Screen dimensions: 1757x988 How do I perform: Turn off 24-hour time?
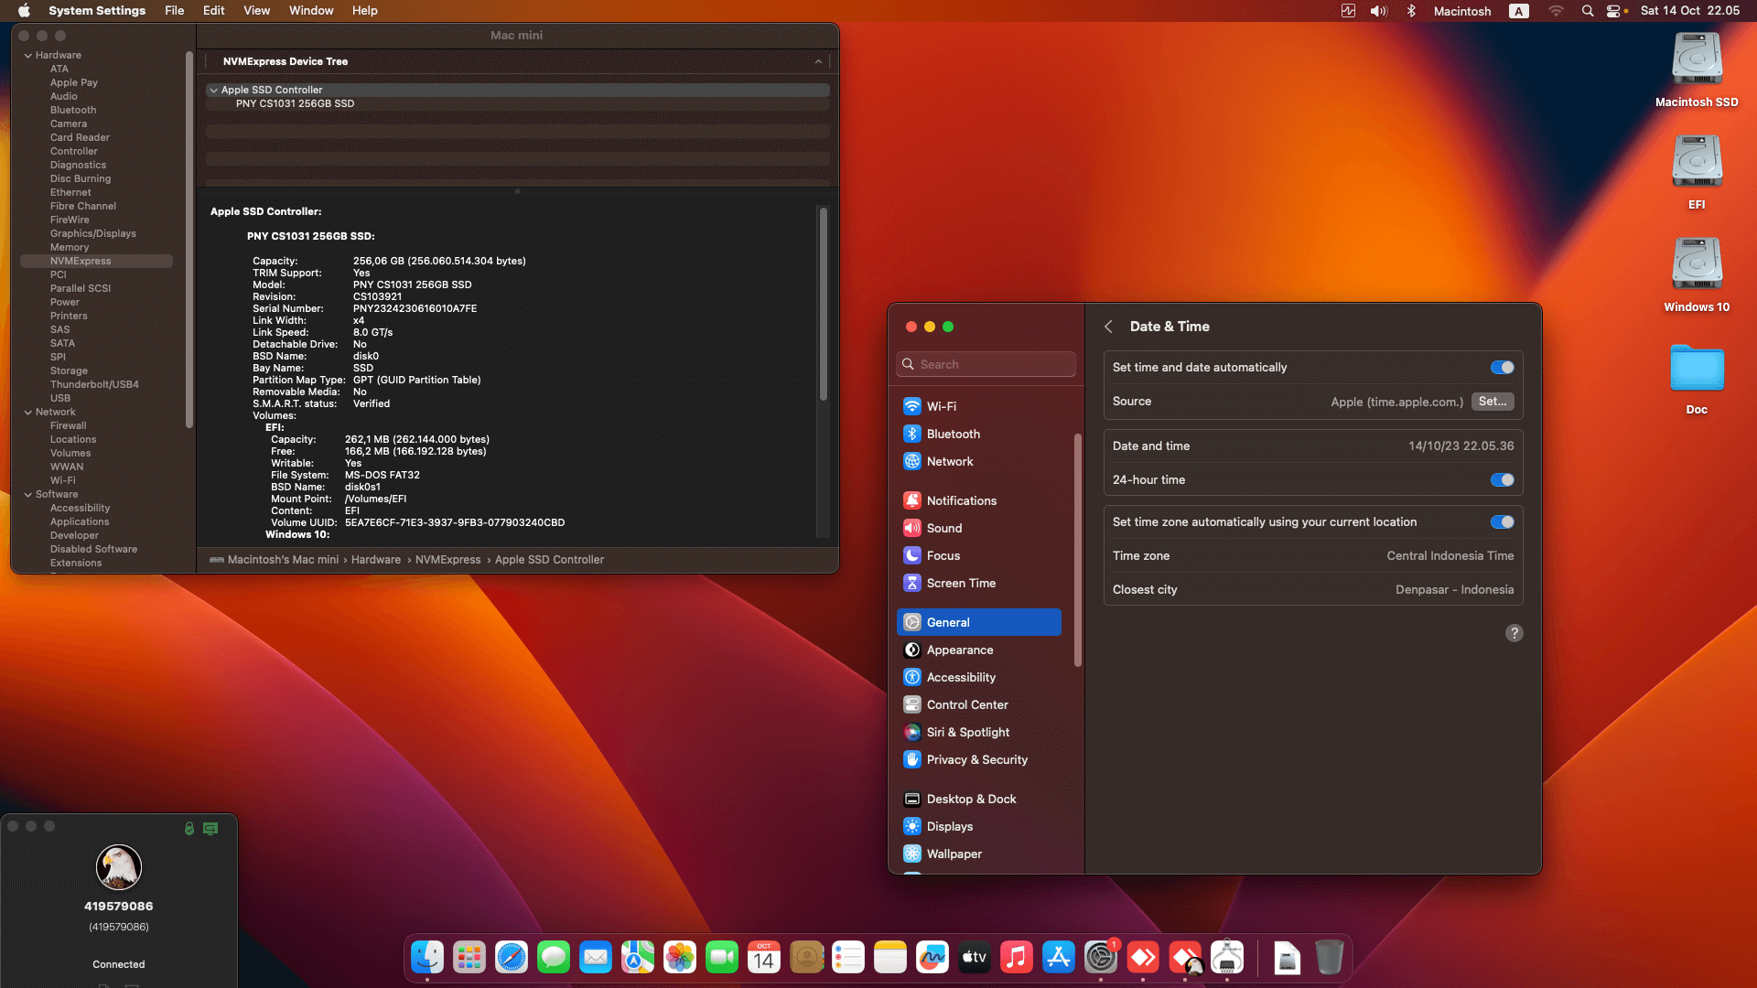tap(1502, 479)
